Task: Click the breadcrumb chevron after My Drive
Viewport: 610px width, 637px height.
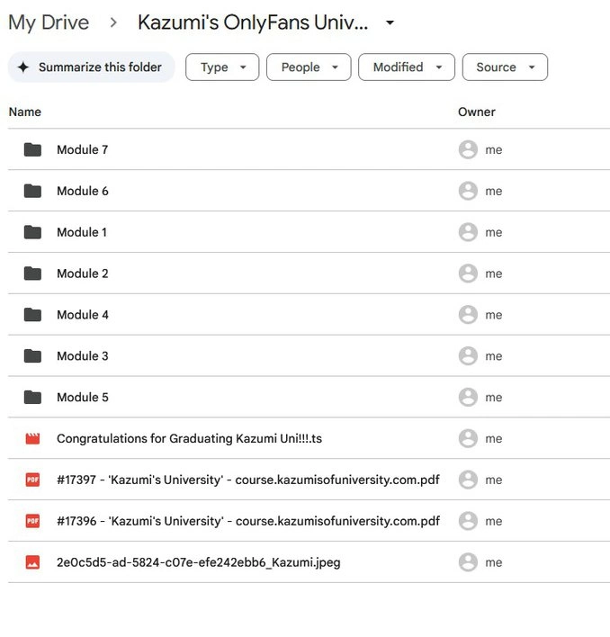Action: pos(113,22)
